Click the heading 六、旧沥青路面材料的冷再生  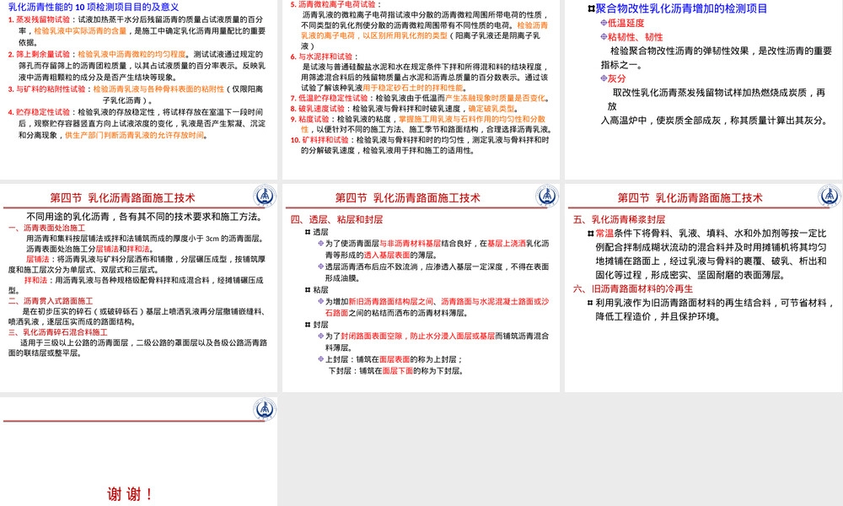click(x=633, y=288)
